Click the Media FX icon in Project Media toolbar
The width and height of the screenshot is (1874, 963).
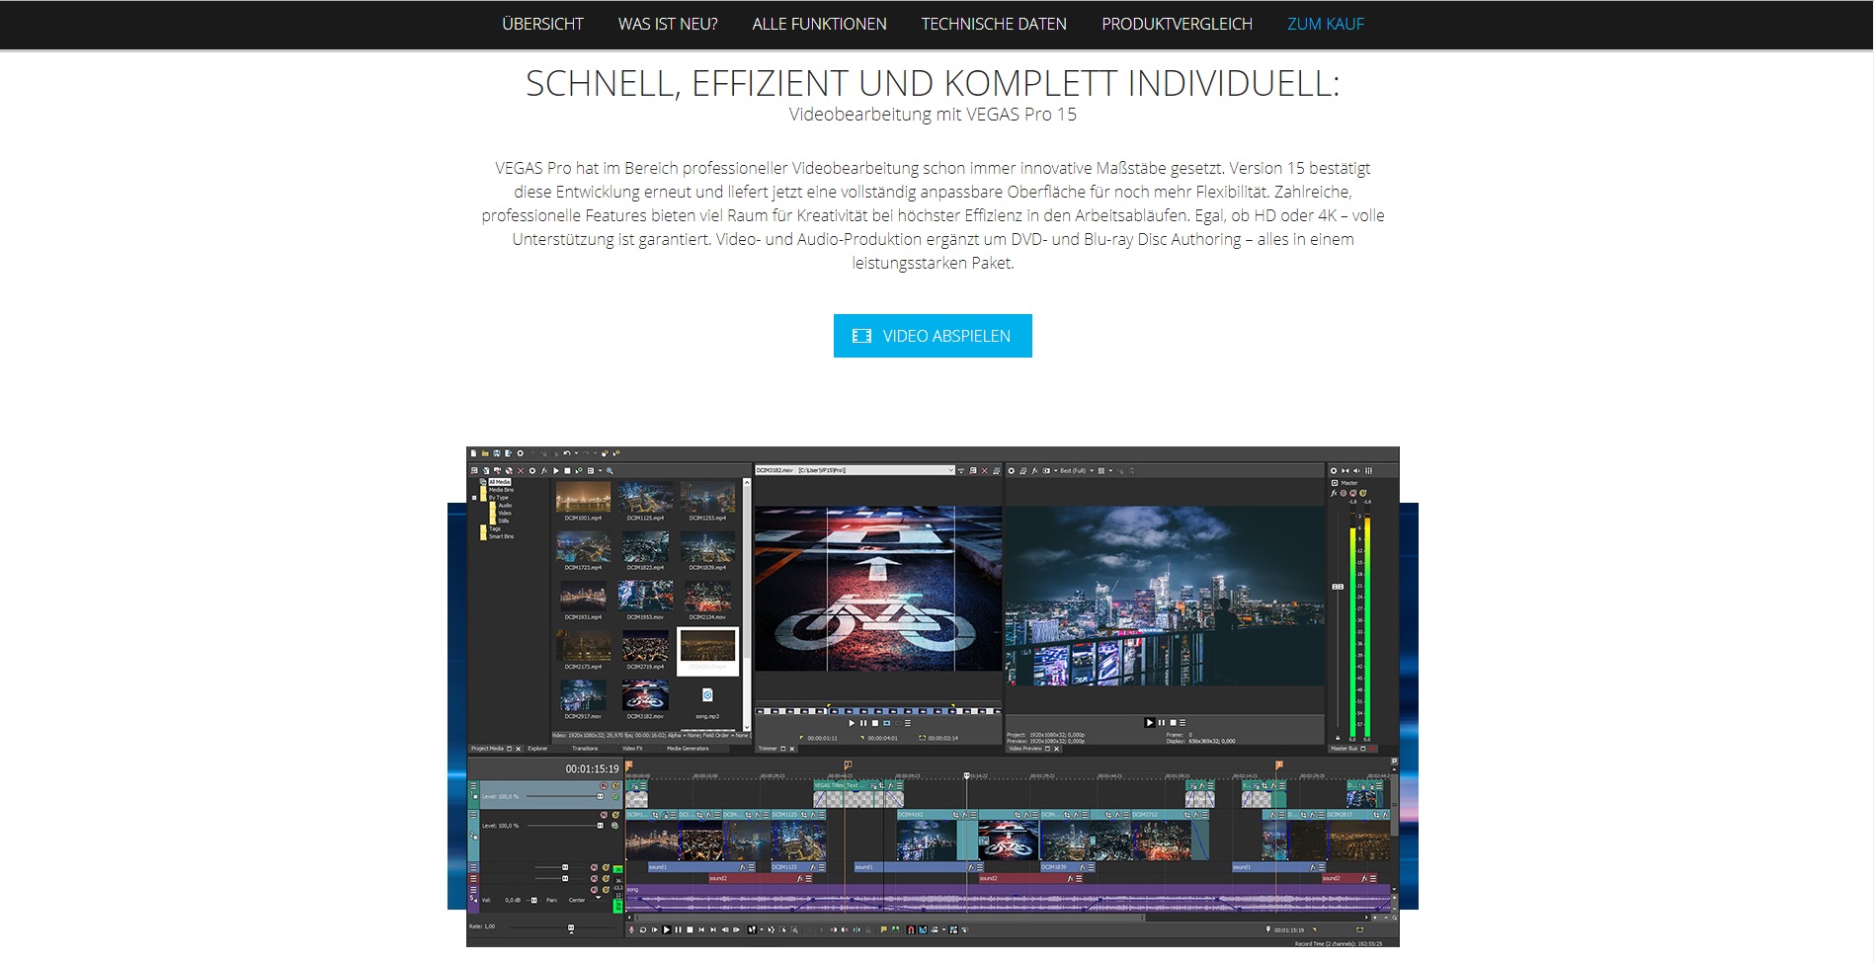544,471
